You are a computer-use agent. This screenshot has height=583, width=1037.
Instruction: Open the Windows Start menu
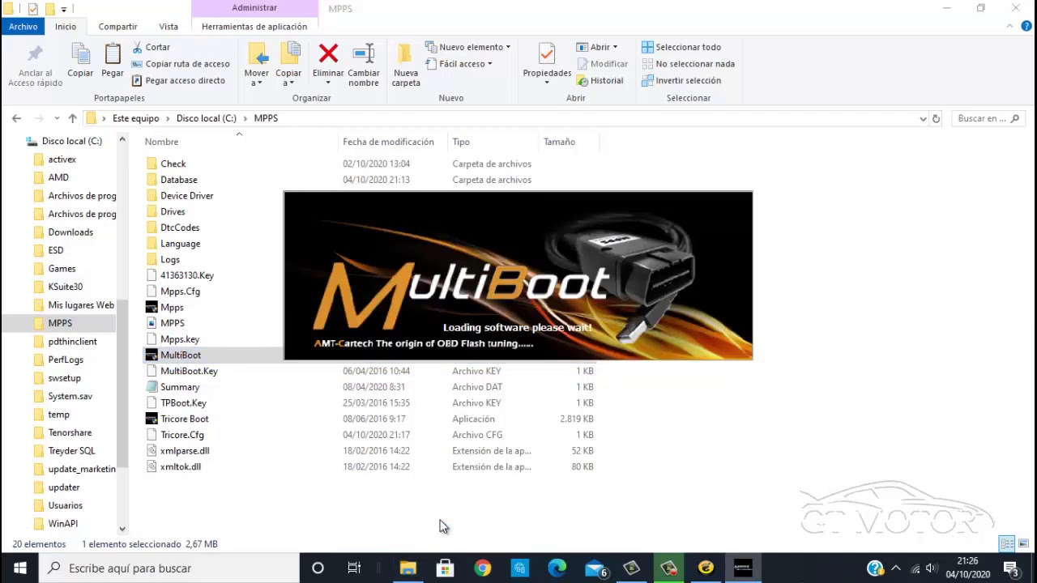[x=19, y=568]
